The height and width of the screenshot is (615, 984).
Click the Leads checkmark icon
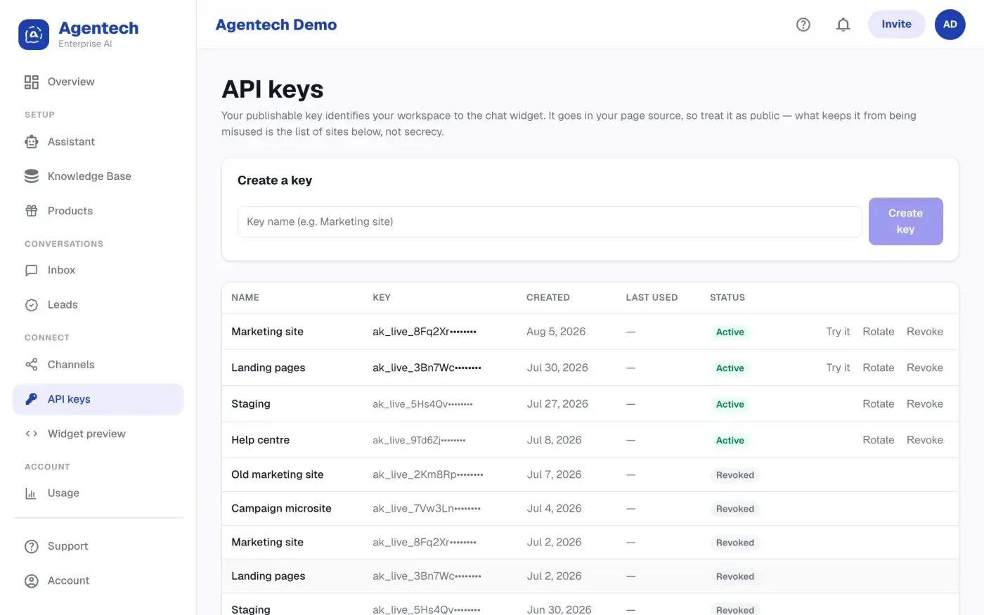click(x=32, y=305)
